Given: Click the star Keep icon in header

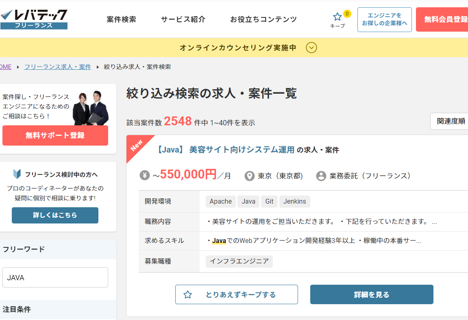Looking at the screenshot, I should 337,17.
